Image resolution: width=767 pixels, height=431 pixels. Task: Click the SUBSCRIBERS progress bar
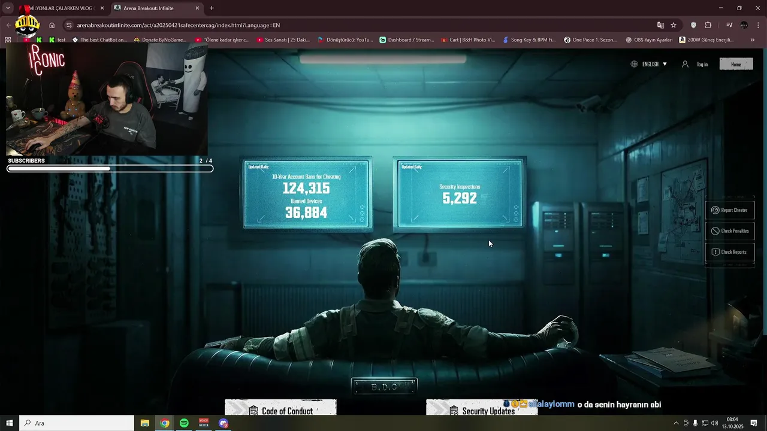(x=110, y=169)
